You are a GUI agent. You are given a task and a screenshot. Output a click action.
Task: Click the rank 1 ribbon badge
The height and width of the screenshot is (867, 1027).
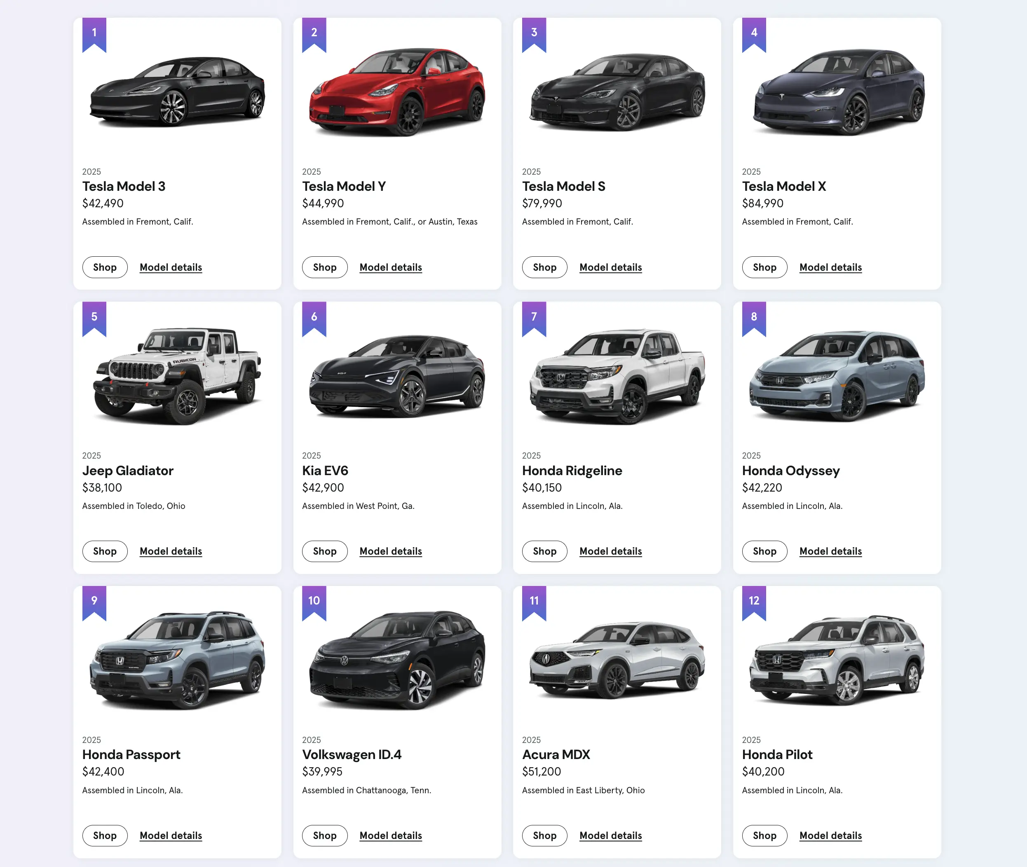click(94, 33)
